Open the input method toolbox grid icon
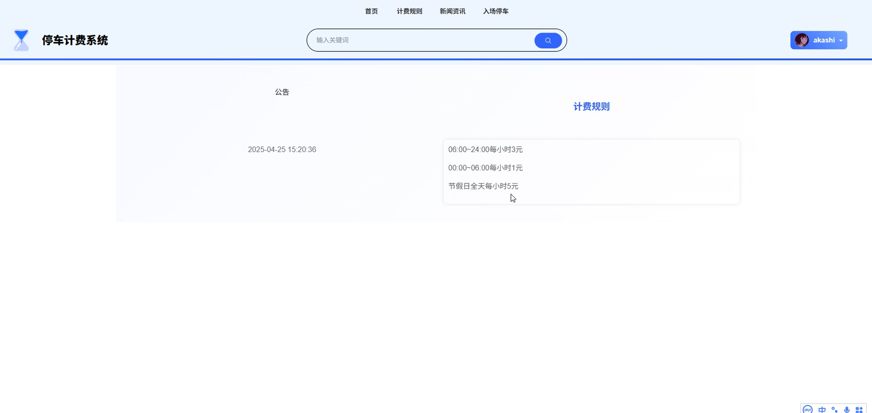Viewport: 872px width, 413px height. 859,409
